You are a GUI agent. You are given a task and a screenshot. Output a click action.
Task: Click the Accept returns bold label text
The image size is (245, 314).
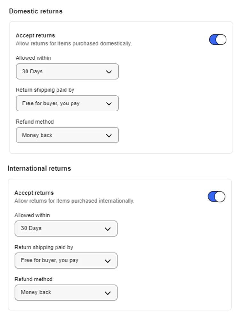[x=35, y=35]
